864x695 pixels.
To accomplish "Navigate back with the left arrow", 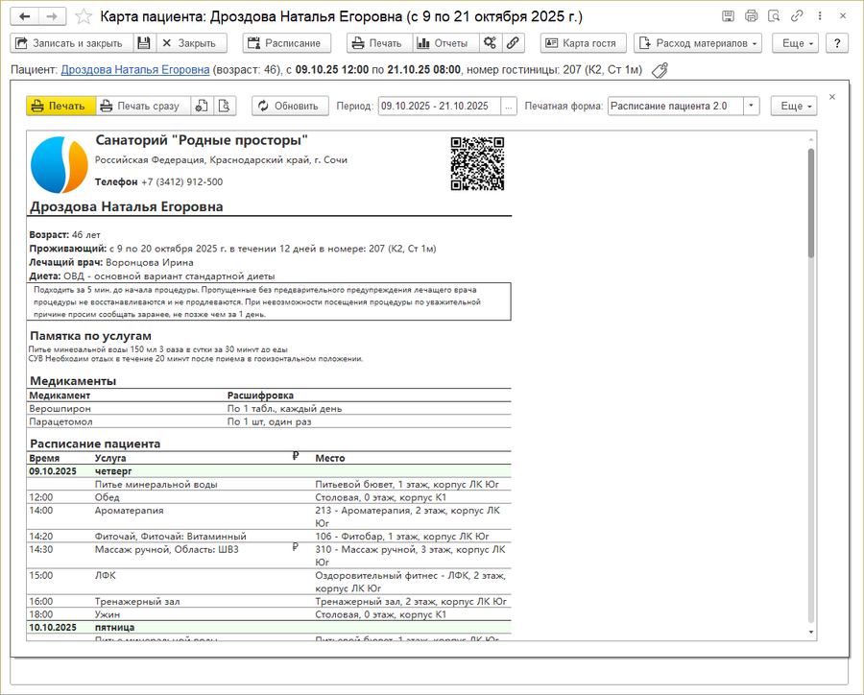I will pyautogui.click(x=25, y=16).
